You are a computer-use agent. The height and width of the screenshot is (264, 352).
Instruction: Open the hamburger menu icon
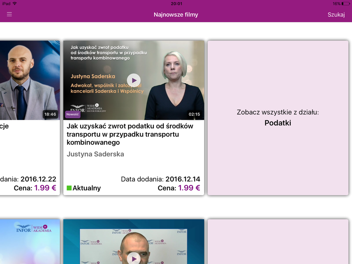click(9, 14)
